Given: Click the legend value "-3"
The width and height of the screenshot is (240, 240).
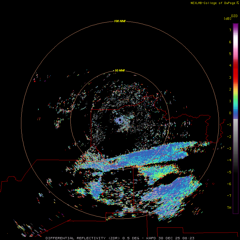Looking at the screenshot, I should [x=229, y=149].
